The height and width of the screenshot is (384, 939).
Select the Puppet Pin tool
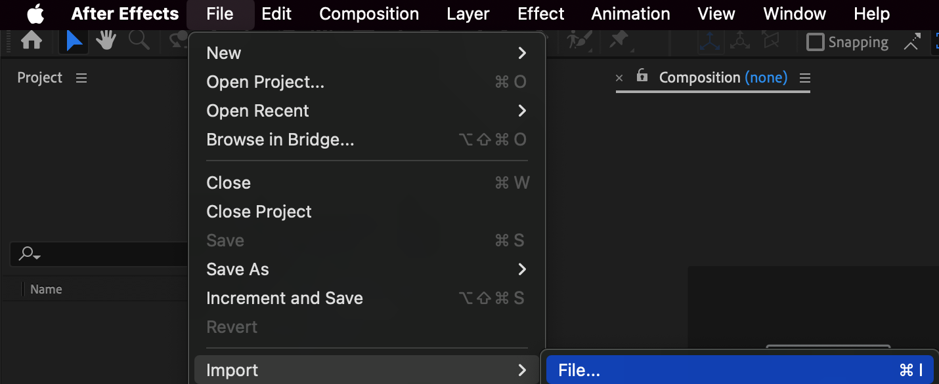(618, 41)
